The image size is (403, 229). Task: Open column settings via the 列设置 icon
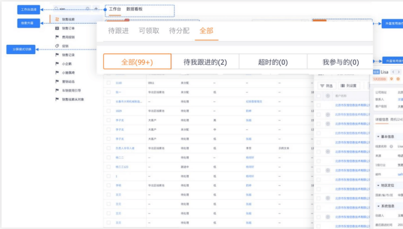[x=342, y=86]
